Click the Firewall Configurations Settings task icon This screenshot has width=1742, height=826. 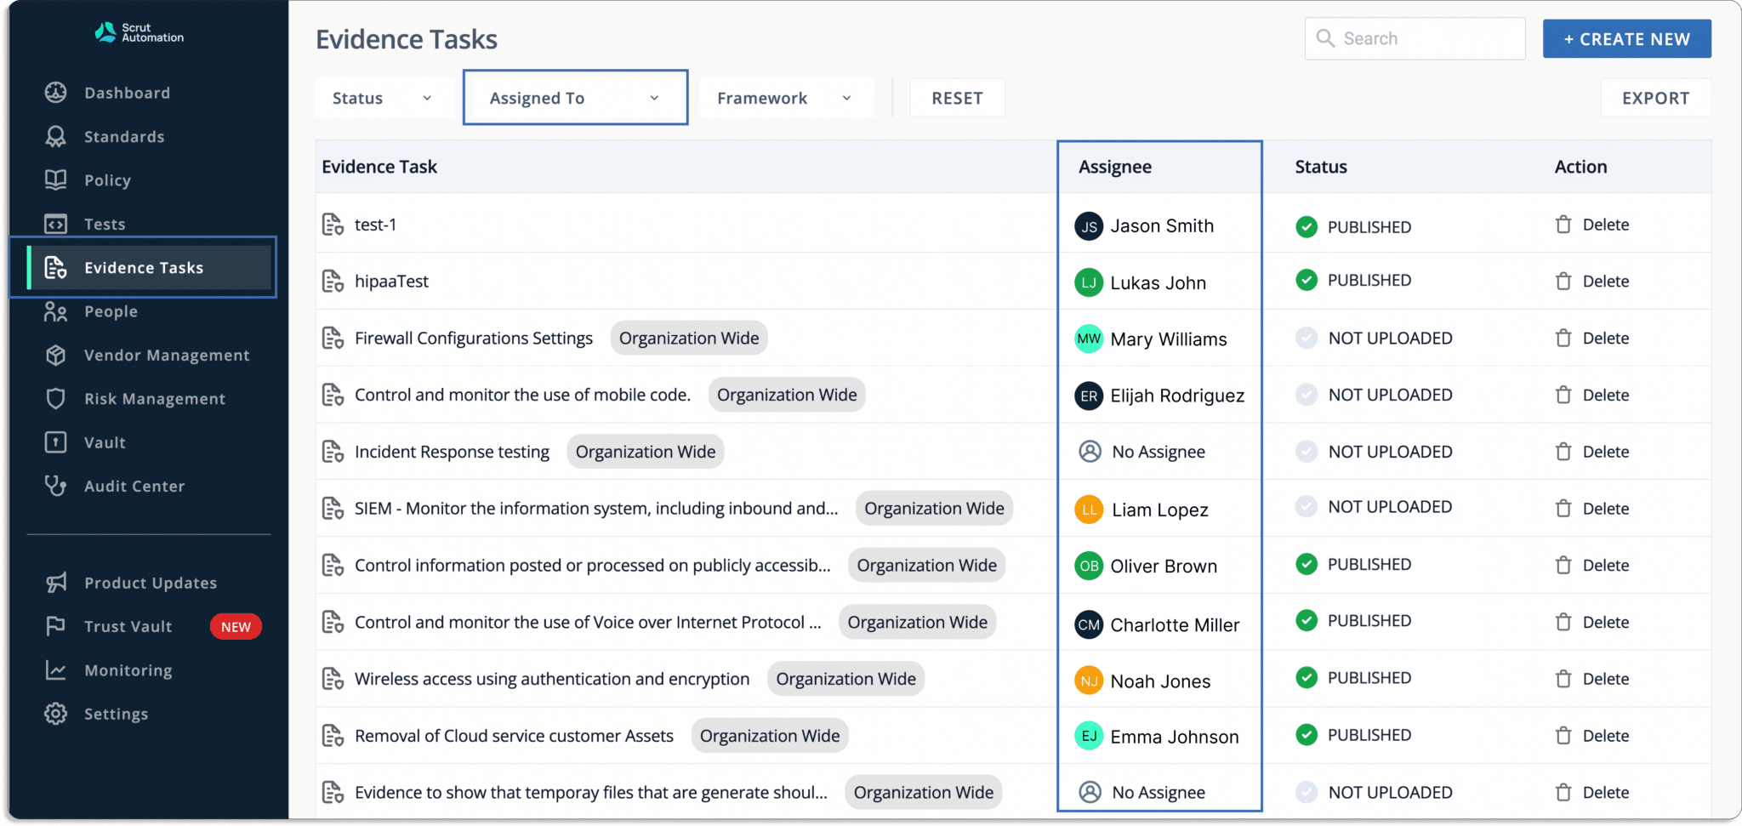[333, 339]
